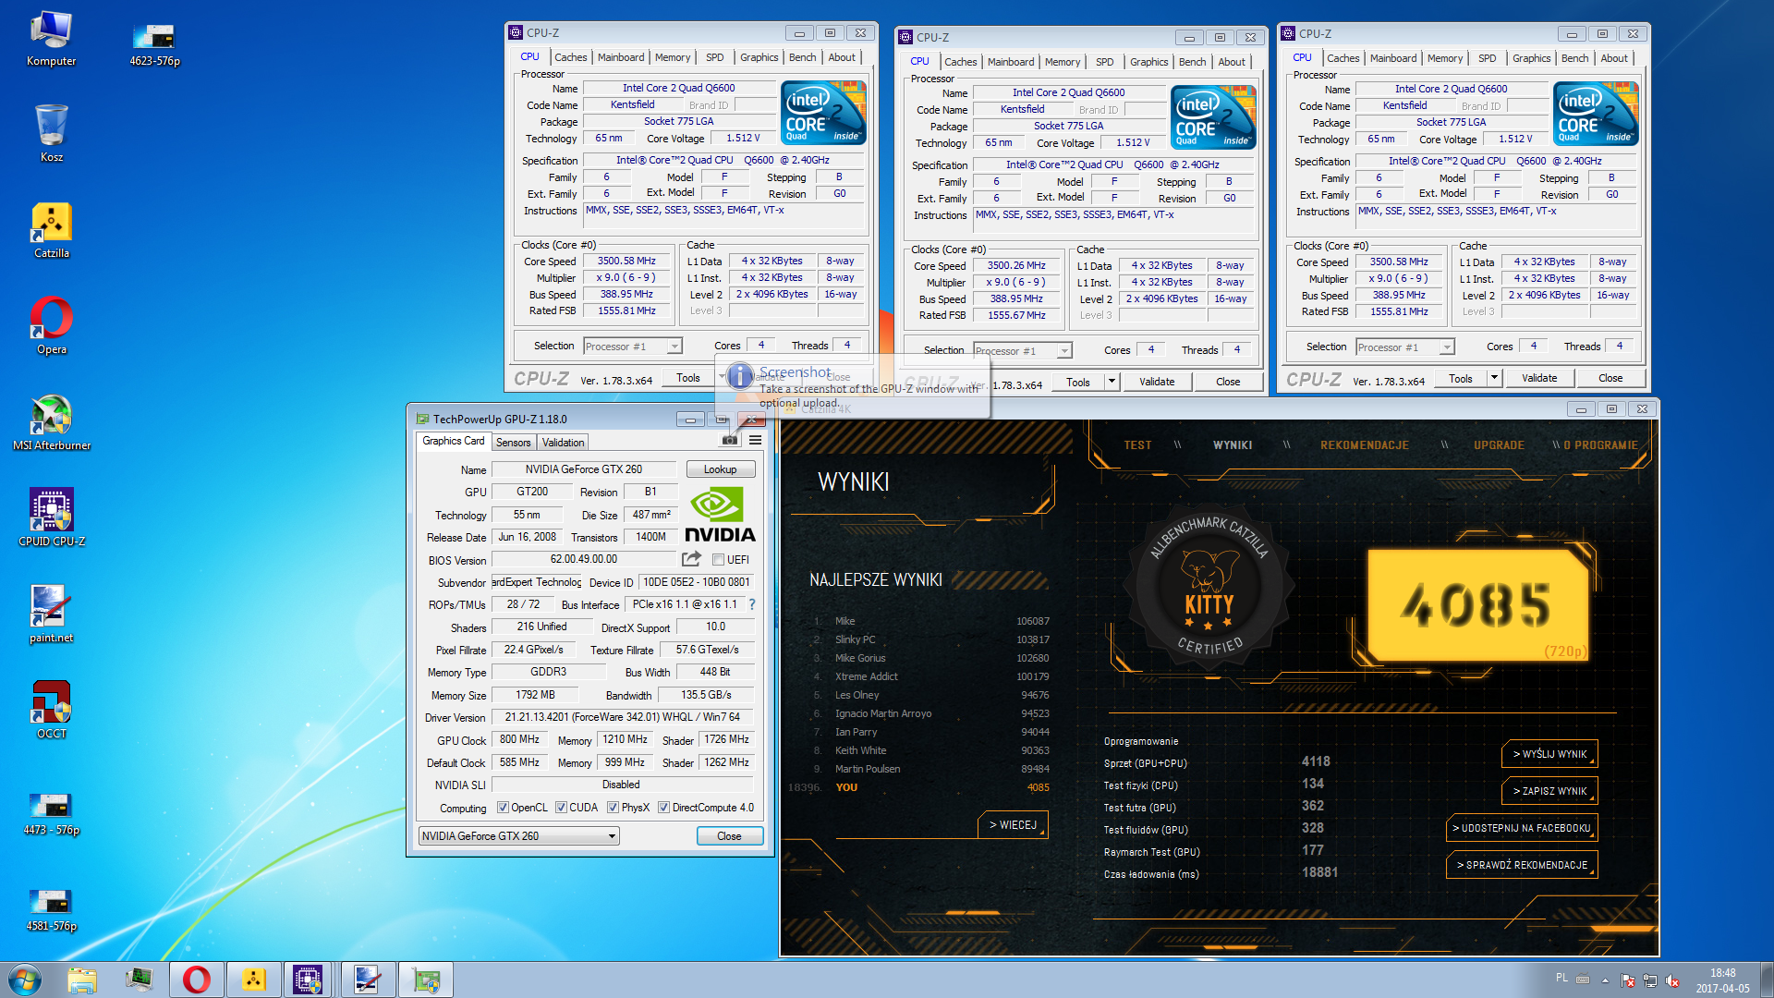Click the Lookup button in GPU-Z
This screenshot has width=1774, height=998.
tap(720, 469)
